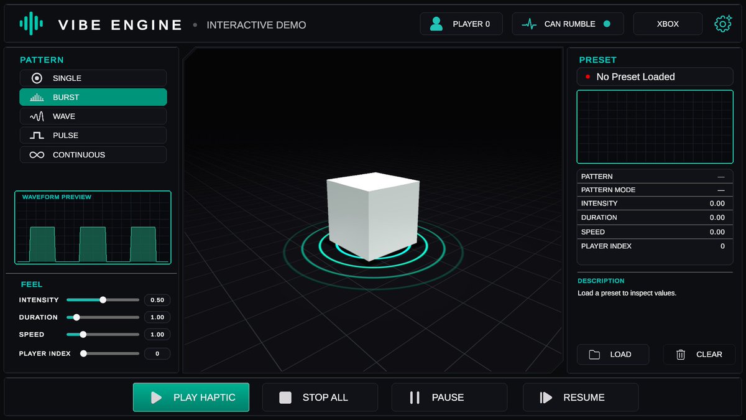
Task: Click the LOAD preset button
Action: point(613,355)
